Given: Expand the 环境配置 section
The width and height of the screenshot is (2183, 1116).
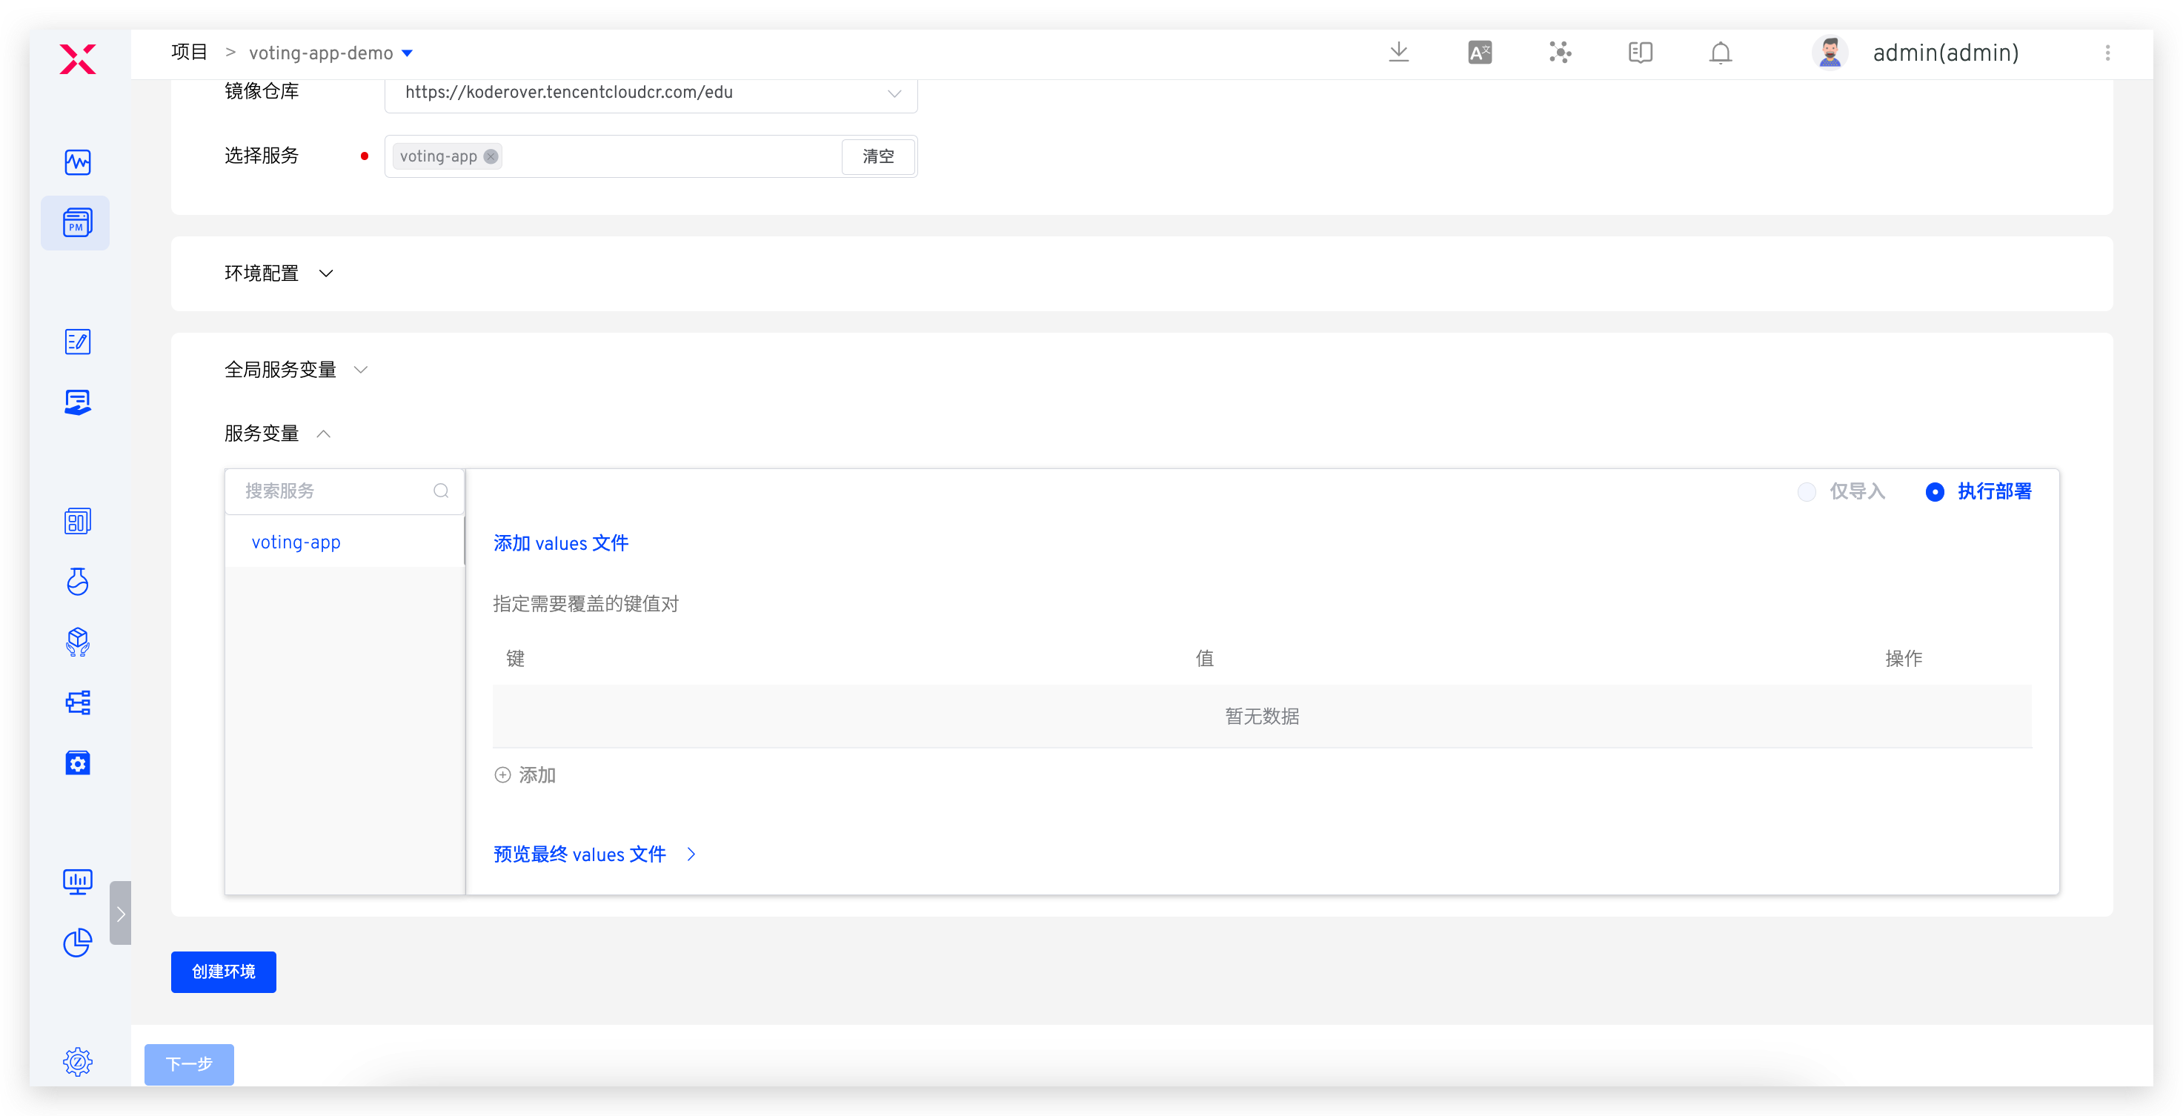Looking at the screenshot, I should pos(325,273).
